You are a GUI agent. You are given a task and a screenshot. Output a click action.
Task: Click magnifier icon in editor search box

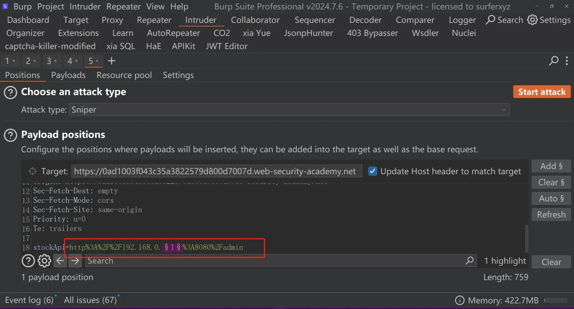[470, 260]
